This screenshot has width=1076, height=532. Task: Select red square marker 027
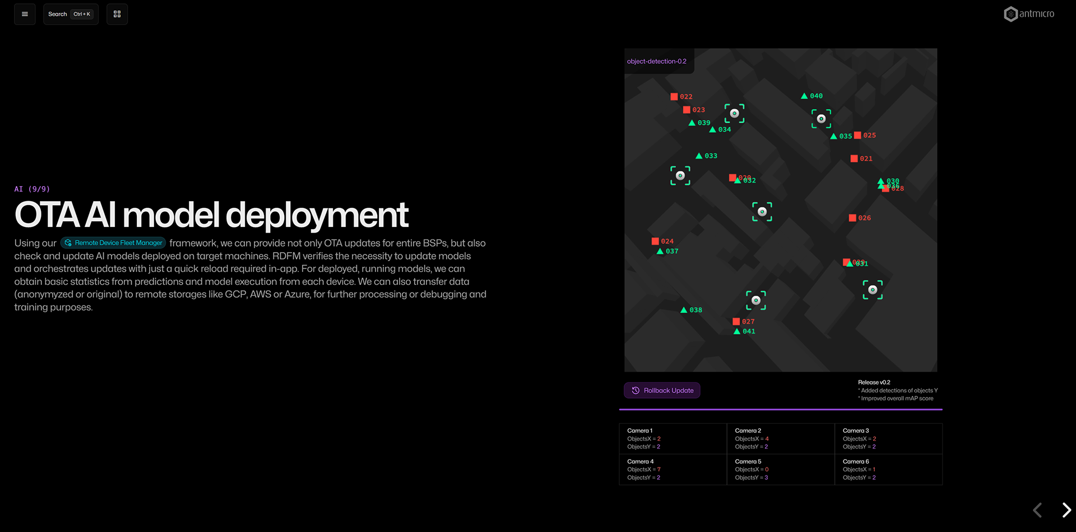pyautogui.click(x=736, y=322)
